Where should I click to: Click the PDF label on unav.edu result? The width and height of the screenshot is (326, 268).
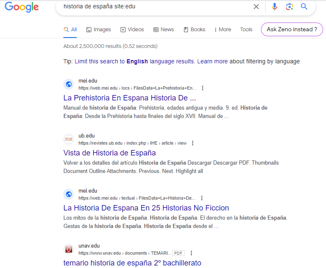point(178,253)
